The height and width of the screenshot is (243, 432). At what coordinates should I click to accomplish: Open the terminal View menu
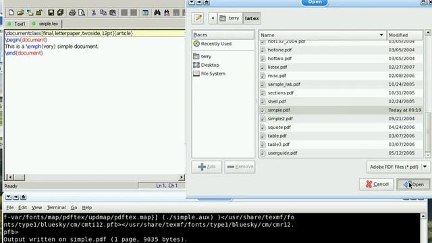click(x=36, y=207)
